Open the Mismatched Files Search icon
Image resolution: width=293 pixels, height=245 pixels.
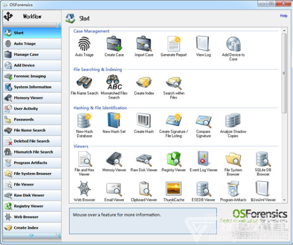[x=114, y=82]
